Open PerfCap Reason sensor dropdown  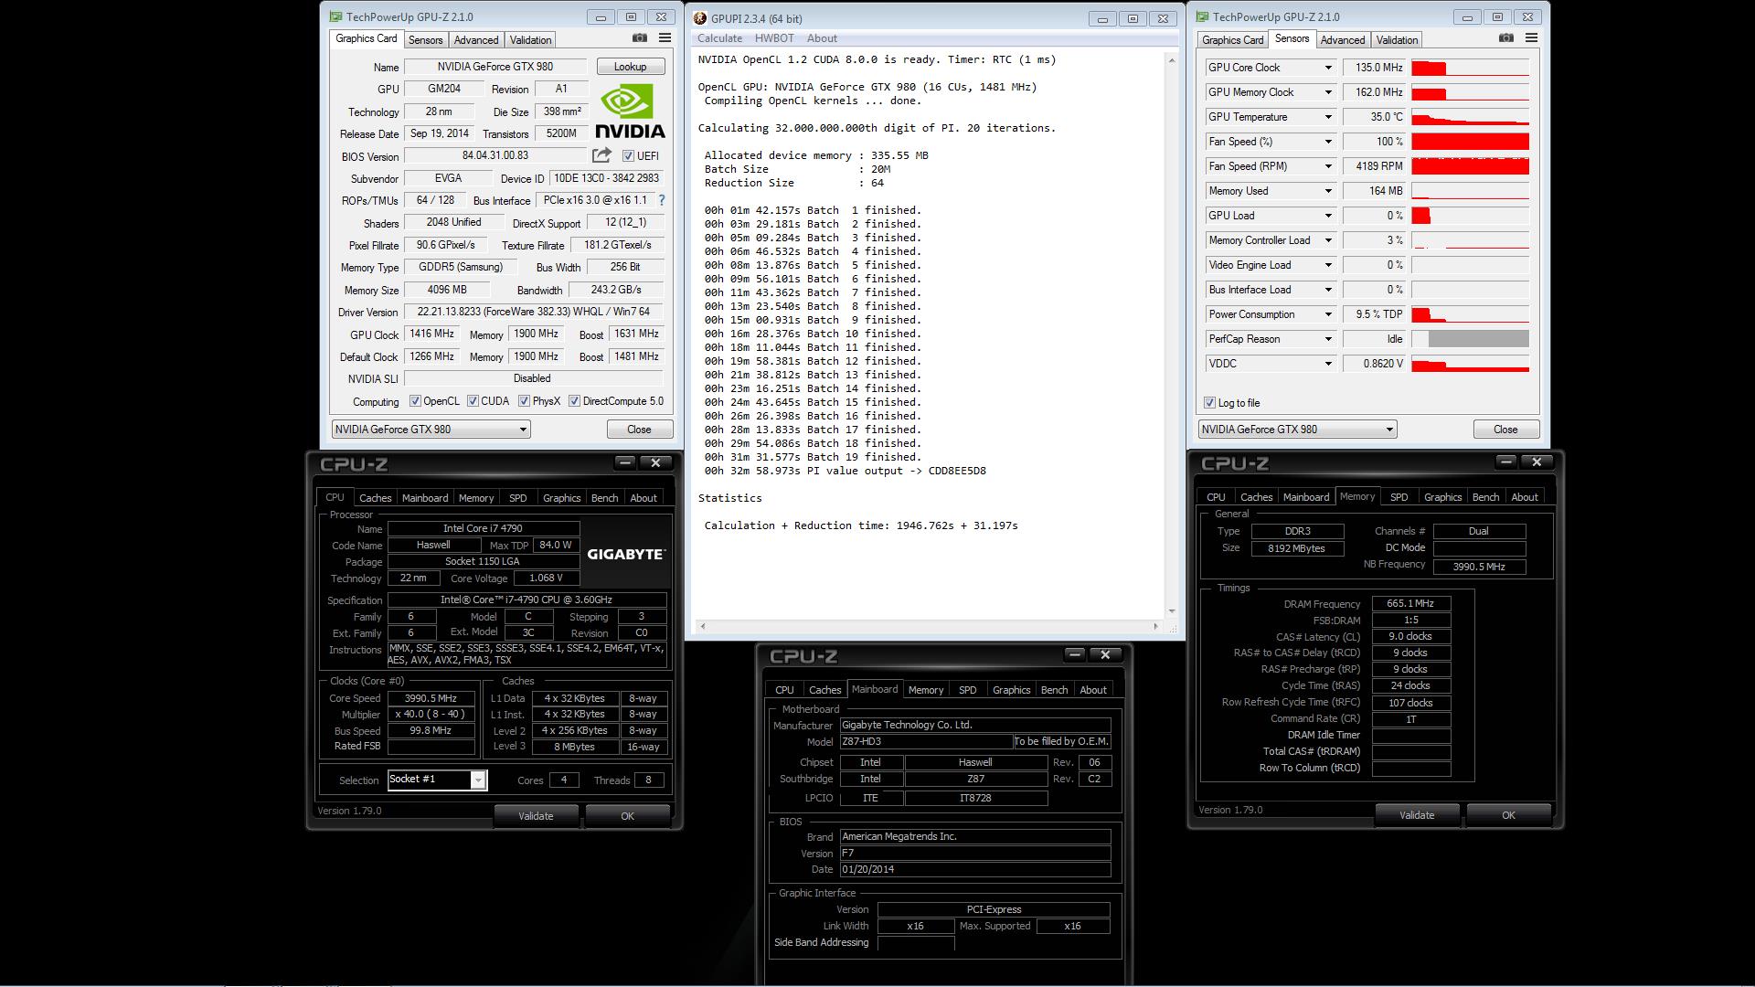pos(1328,339)
